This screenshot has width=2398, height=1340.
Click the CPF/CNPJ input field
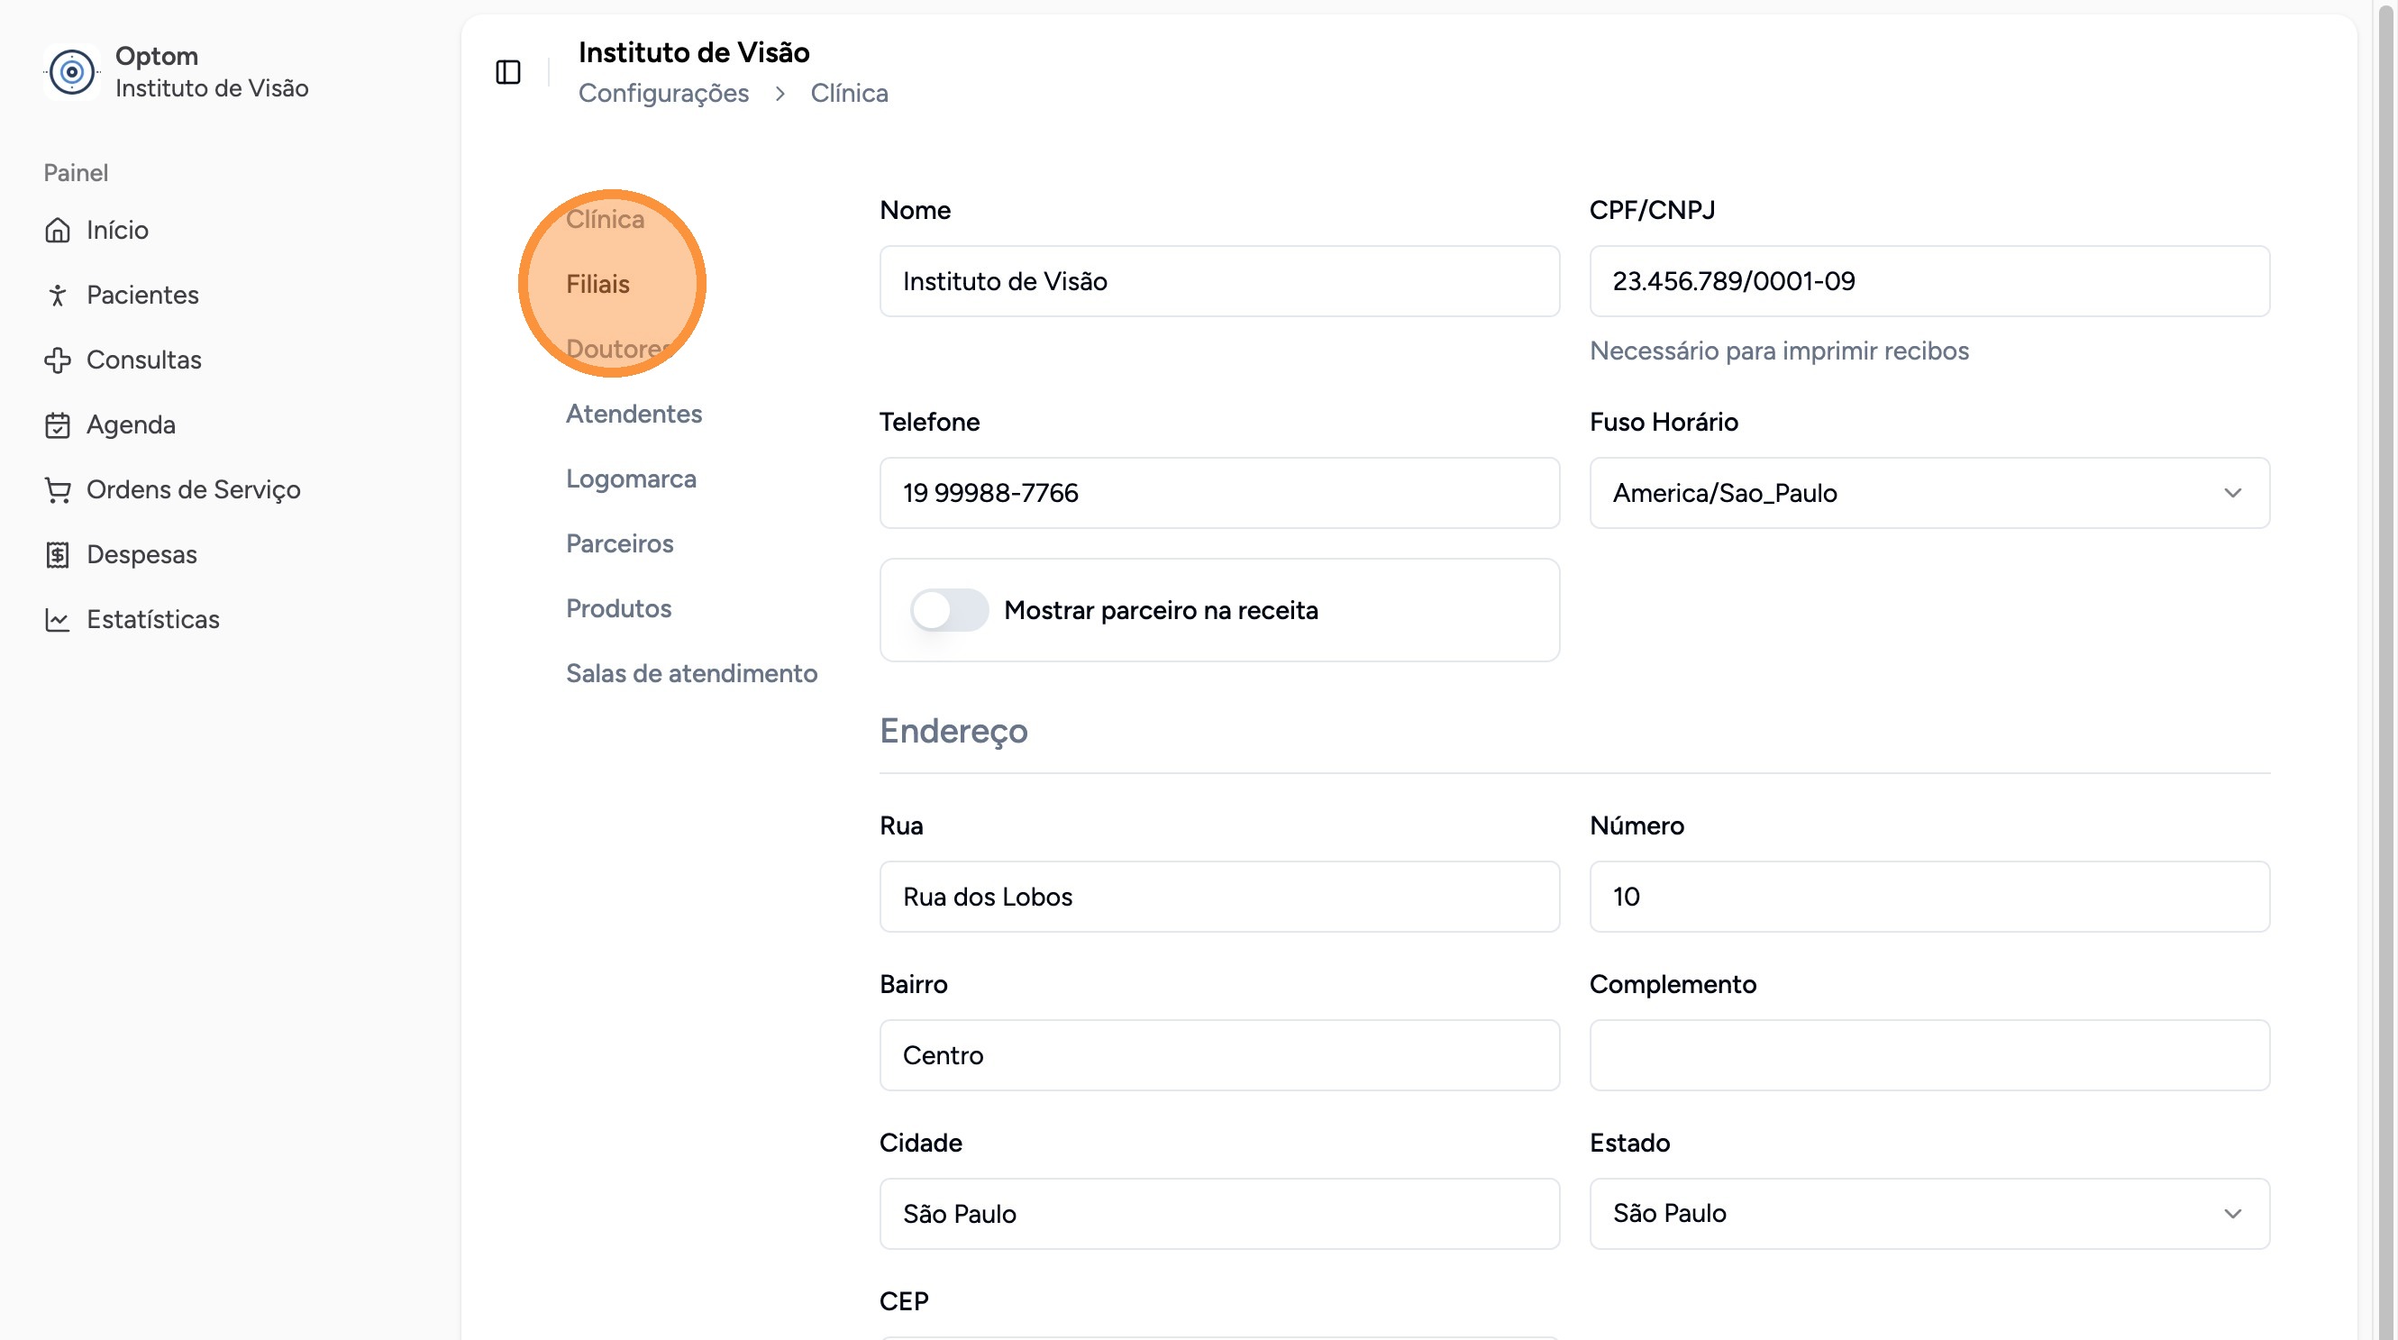coord(1928,281)
